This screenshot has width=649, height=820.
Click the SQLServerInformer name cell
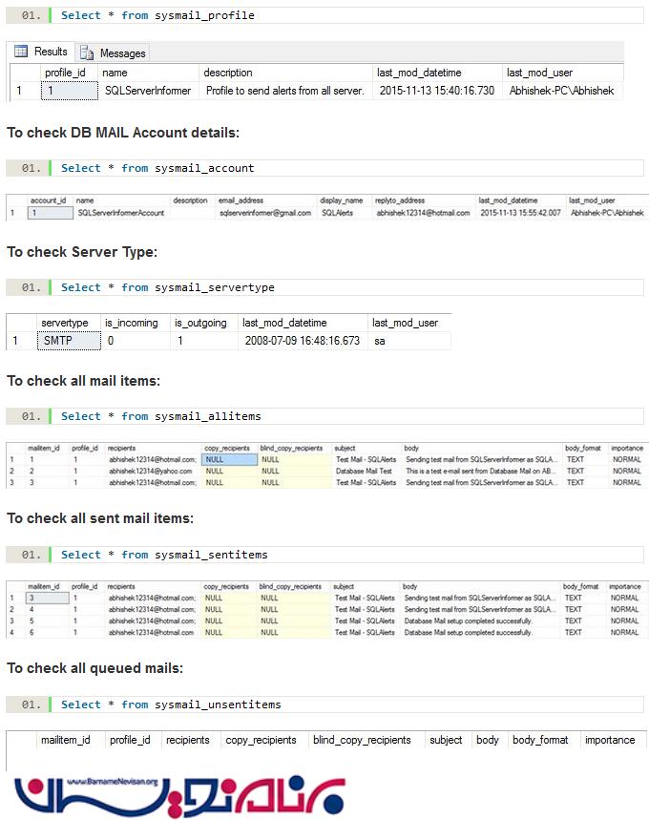[149, 91]
